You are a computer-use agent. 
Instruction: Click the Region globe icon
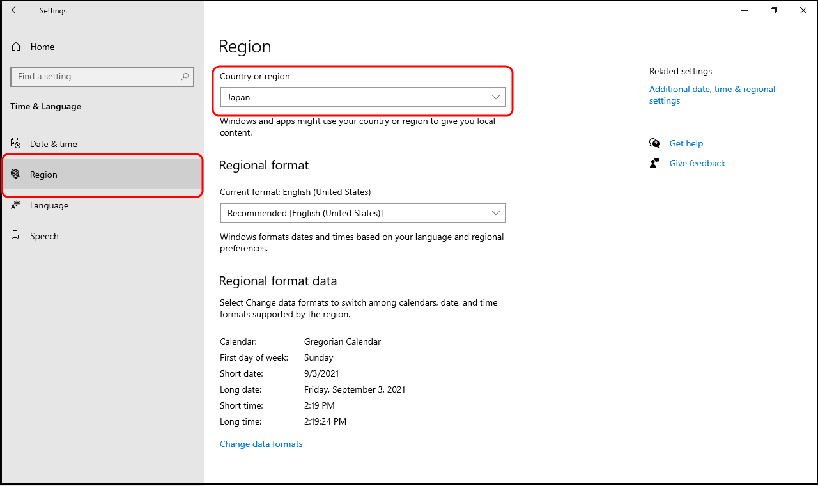pyautogui.click(x=16, y=175)
